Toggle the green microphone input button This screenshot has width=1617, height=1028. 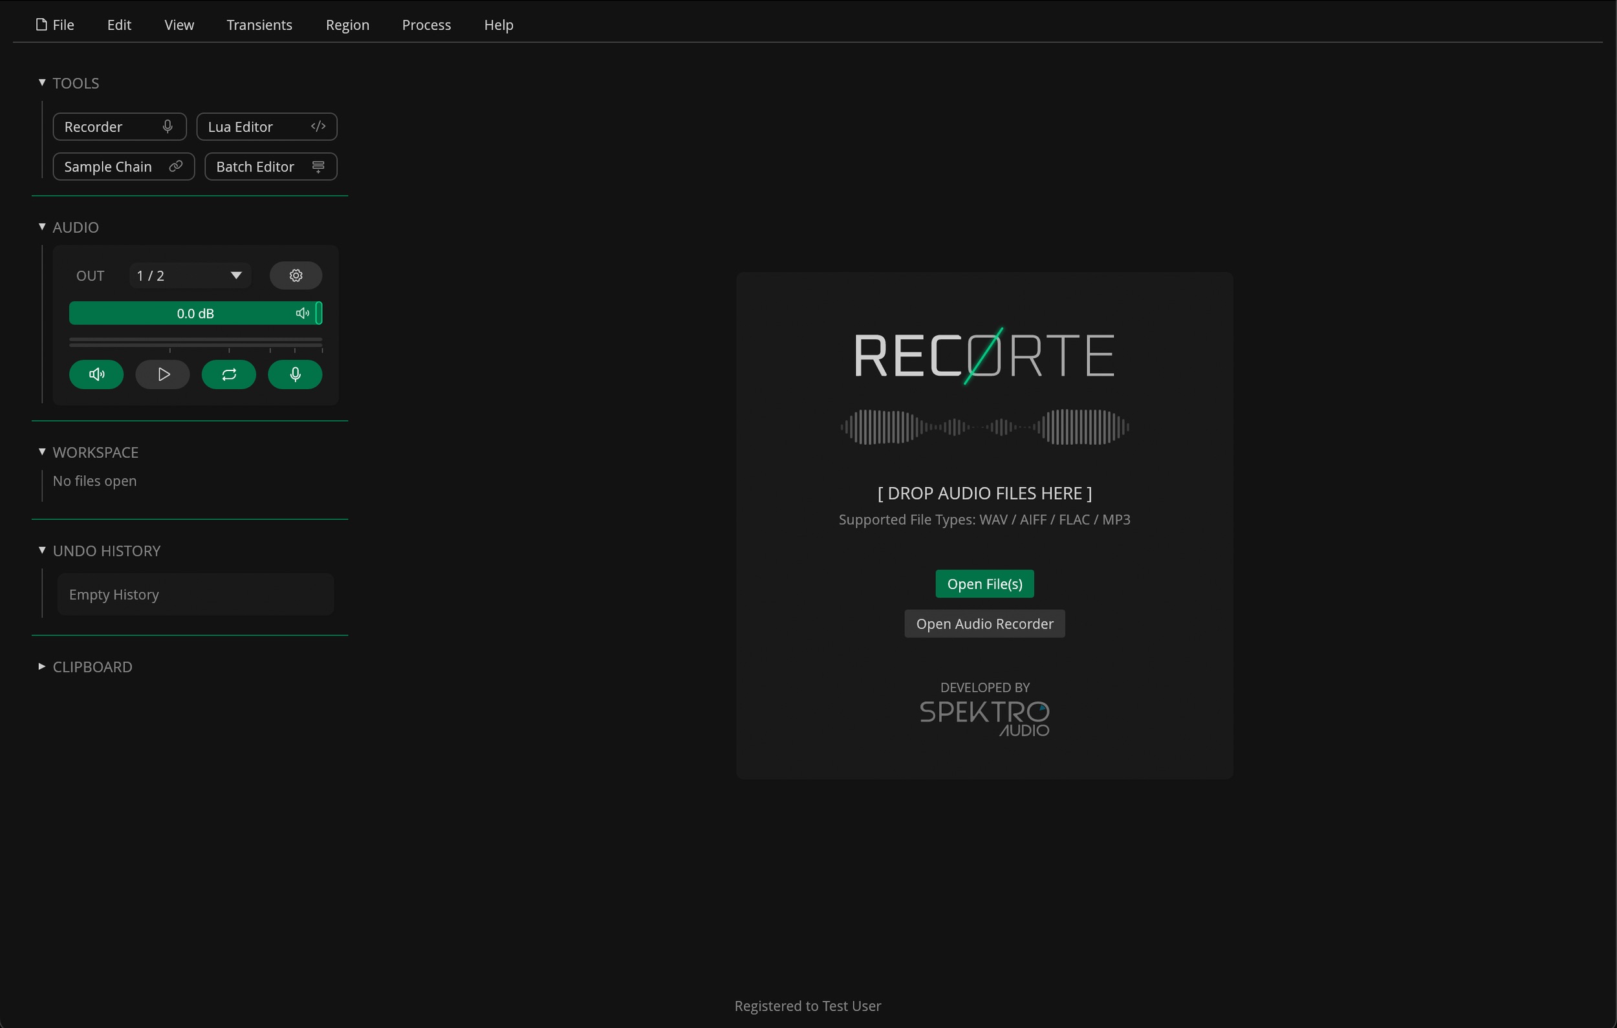pyautogui.click(x=295, y=375)
